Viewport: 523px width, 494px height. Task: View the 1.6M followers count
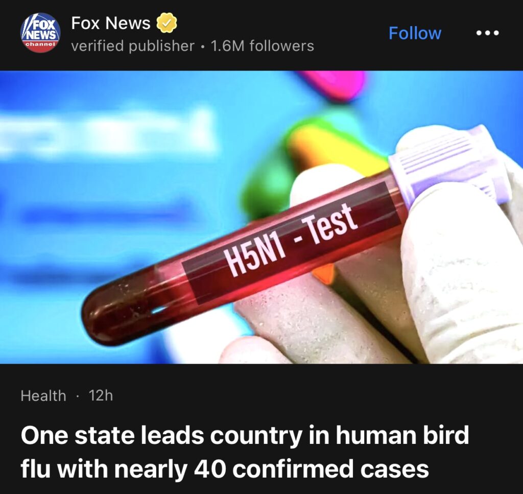point(262,46)
